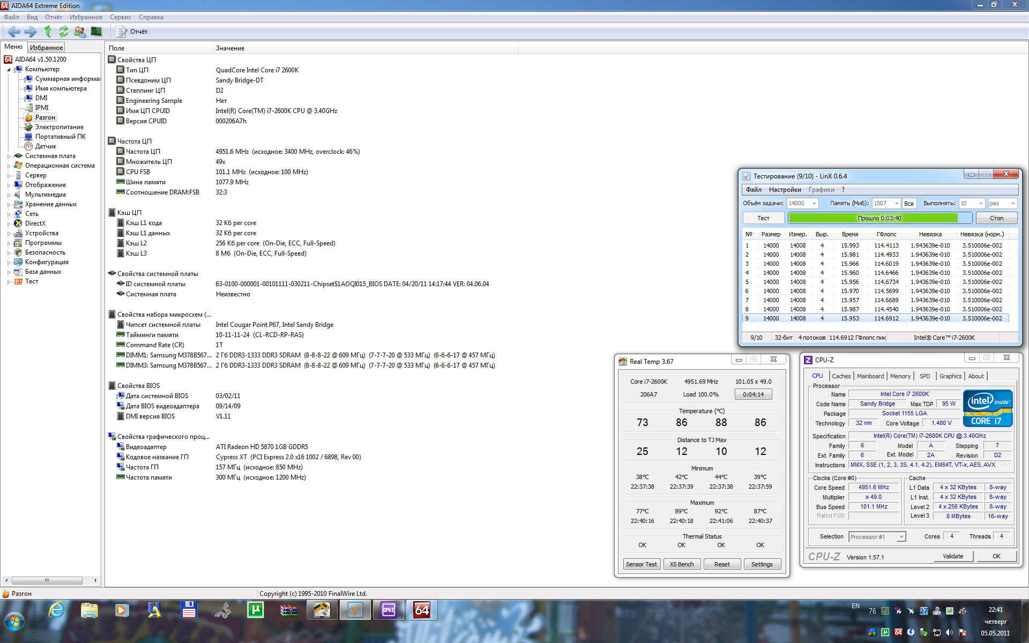Image resolution: width=1029 pixels, height=643 pixels.
Task: Click OK button in CPU-Z
Action: (996, 556)
